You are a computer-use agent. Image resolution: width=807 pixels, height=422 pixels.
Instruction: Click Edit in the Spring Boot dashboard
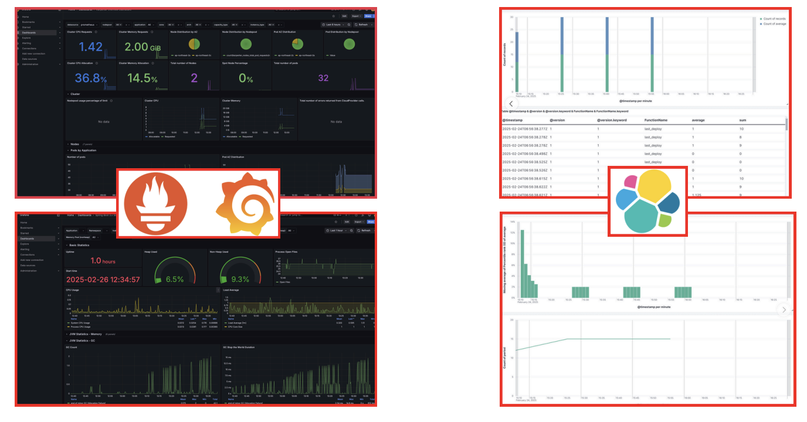pos(347,222)
